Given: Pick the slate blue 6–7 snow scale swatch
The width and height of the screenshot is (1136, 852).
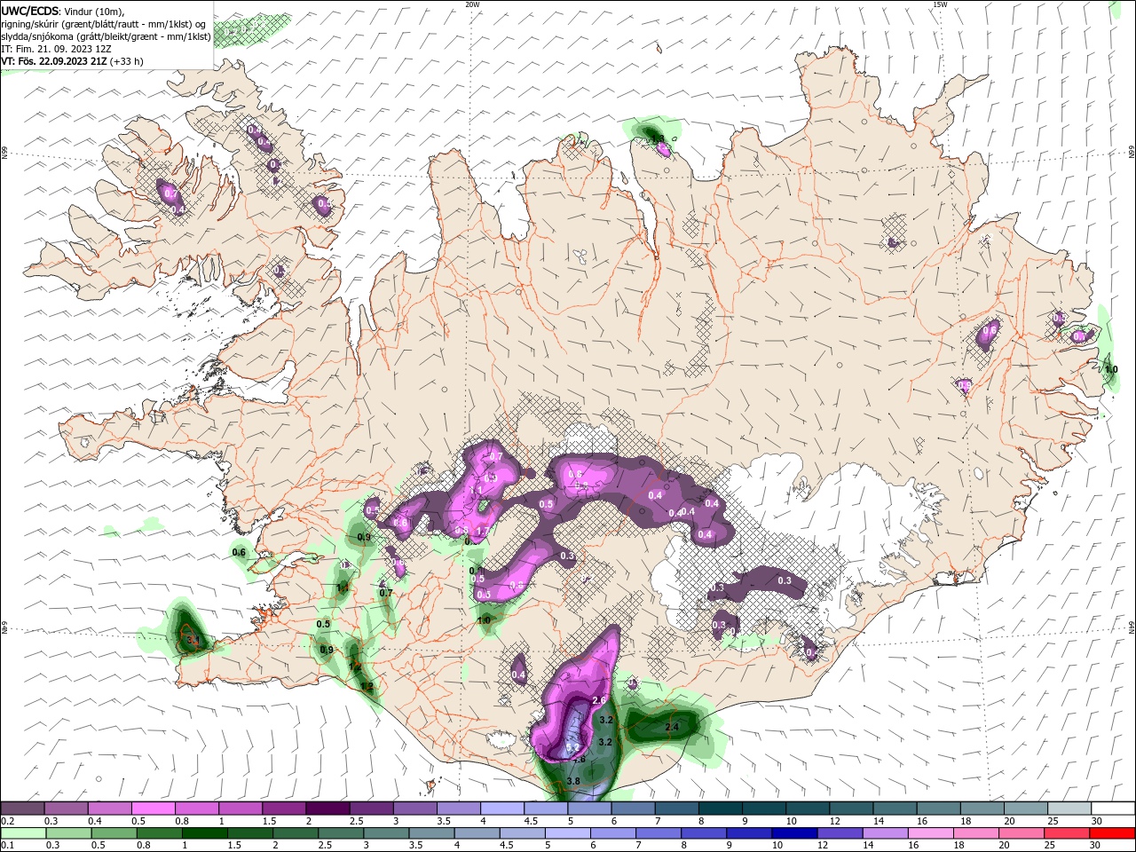Looking at the screenshot, I should pos(634,809).
